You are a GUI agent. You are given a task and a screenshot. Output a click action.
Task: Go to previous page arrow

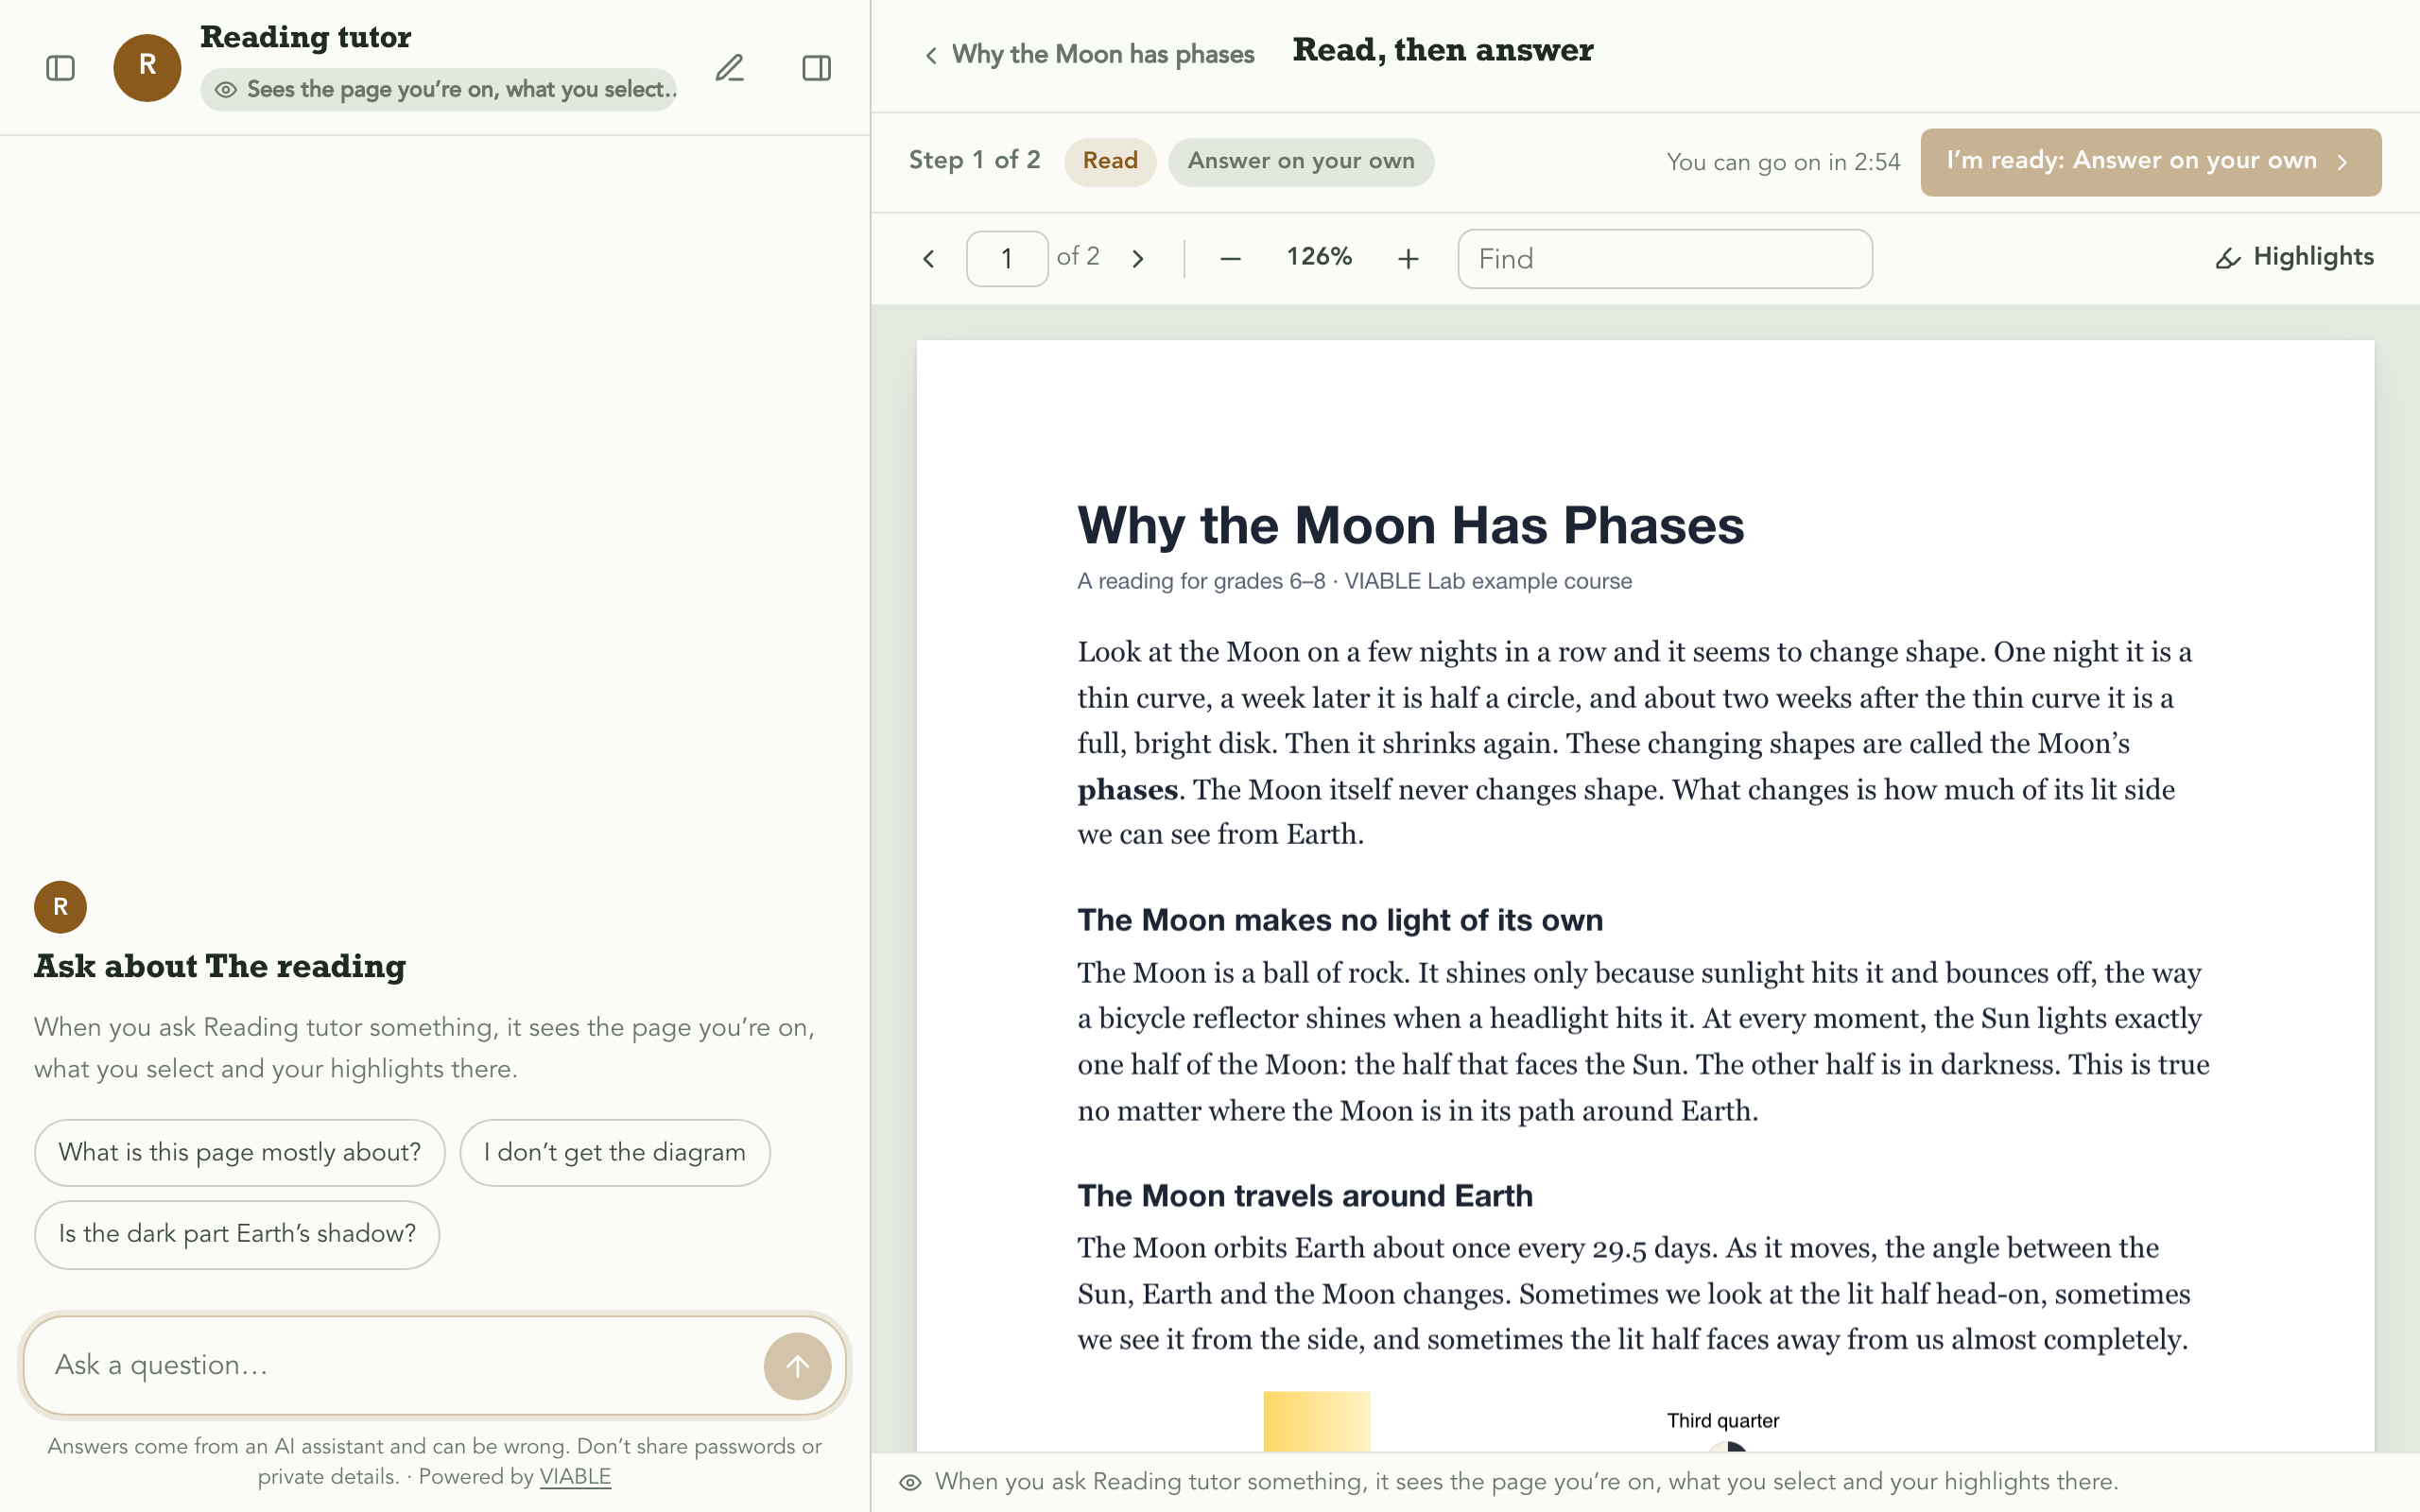(x=929, y=259)
